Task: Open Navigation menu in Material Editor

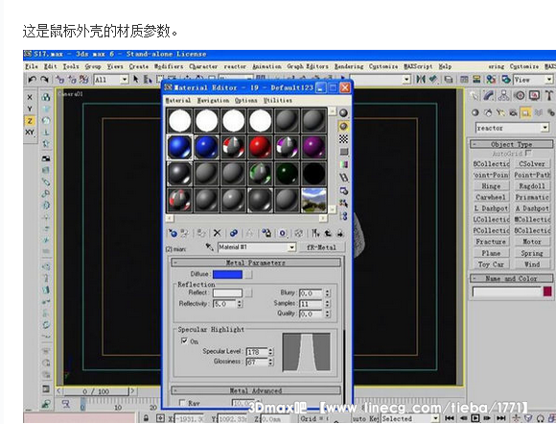Action: (214, 101)
